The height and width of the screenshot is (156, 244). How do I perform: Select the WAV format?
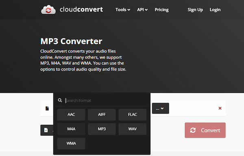pyautogui.click(x=133, y=129)
